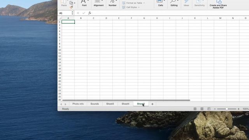Switch to Page Layout view icon
The height and width of the screenshot is (140, 249).
point(202,109)
